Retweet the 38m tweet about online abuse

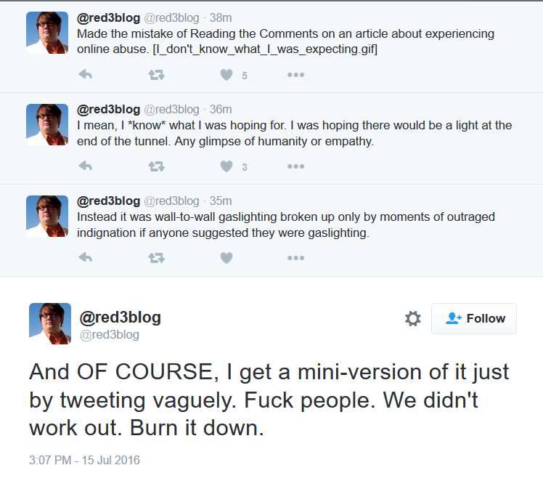157,75
